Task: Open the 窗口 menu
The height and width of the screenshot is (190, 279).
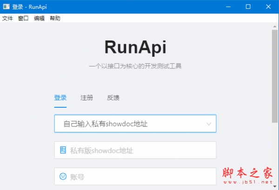Action: click(x=23, y=18)
